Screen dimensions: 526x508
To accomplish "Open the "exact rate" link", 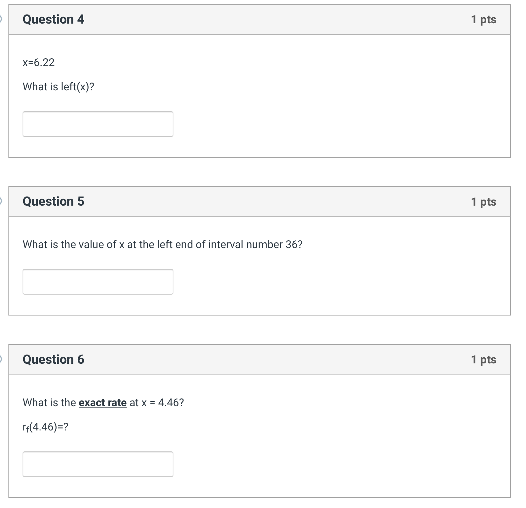I will click(x=103, y=402).
